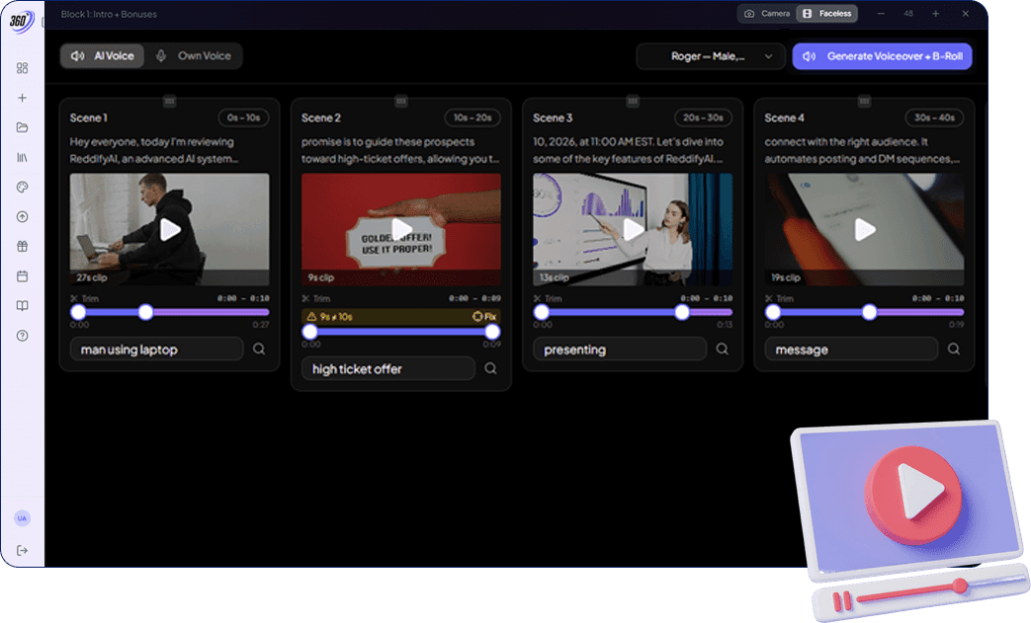Select the Faceless mode tab
The width and height of the screenshot is (1031, 623).
[x=827, y=14]
